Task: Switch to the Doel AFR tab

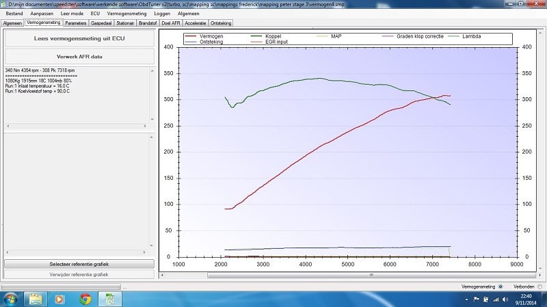Action: pos(172,23)
